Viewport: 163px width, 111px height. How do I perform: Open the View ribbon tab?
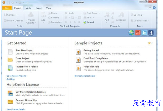49,8
